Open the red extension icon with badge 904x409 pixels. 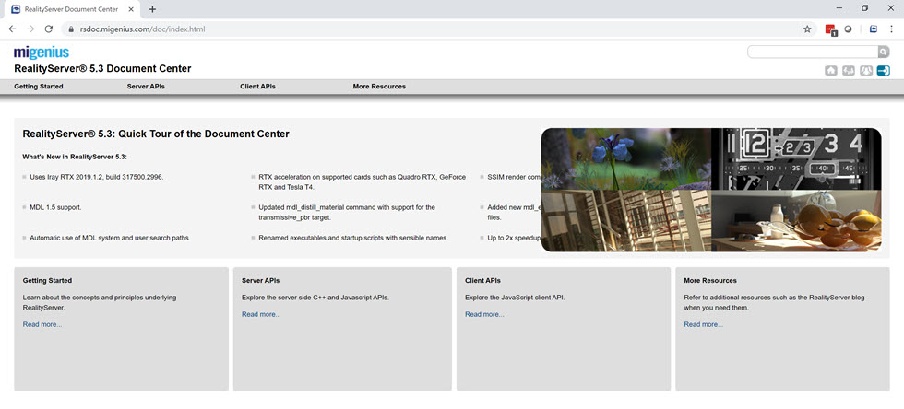831,29
